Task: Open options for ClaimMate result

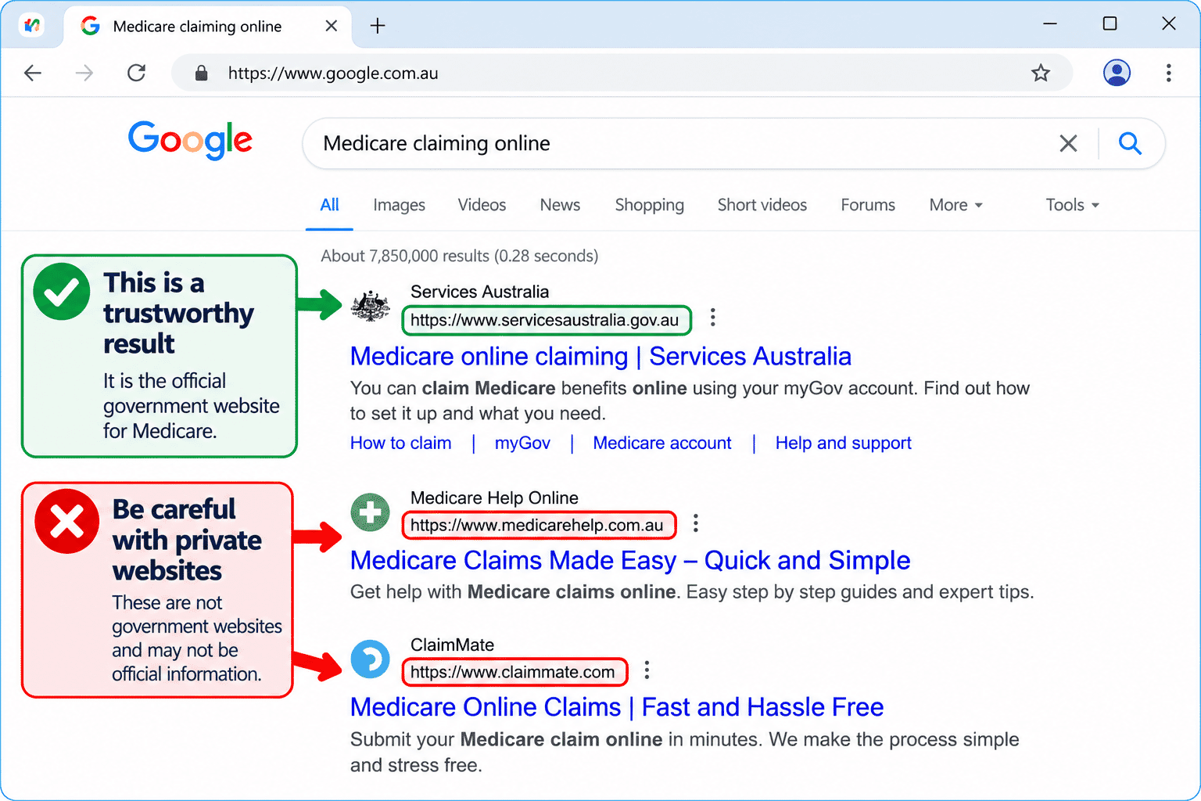Action: [647, 670]
